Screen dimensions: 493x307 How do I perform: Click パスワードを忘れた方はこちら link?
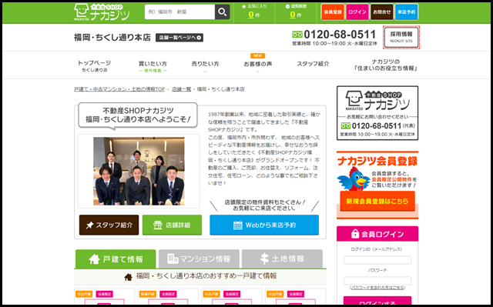pos(377,288)
